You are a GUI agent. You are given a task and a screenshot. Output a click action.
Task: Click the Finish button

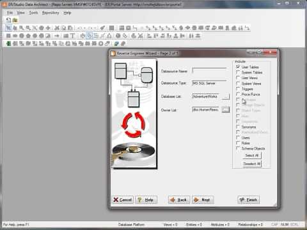click(x=248, y=200)
